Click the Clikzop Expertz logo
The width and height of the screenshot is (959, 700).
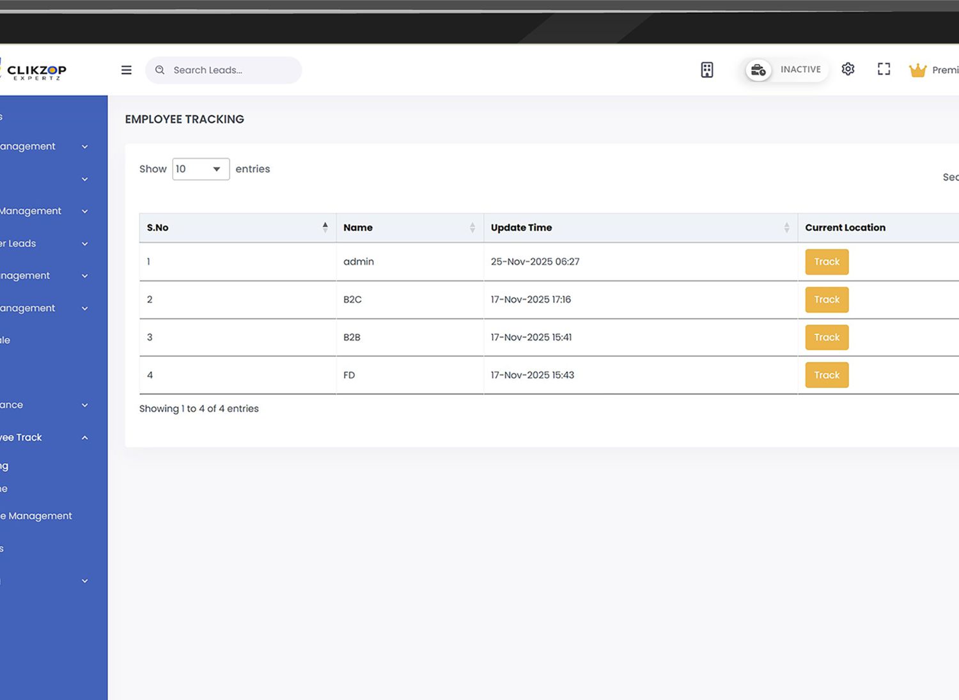point(36,71)
